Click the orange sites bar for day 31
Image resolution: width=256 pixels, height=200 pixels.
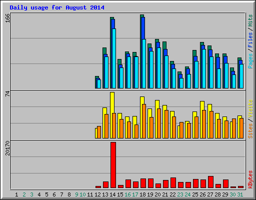pyautogui.click(x=241, y=128)
